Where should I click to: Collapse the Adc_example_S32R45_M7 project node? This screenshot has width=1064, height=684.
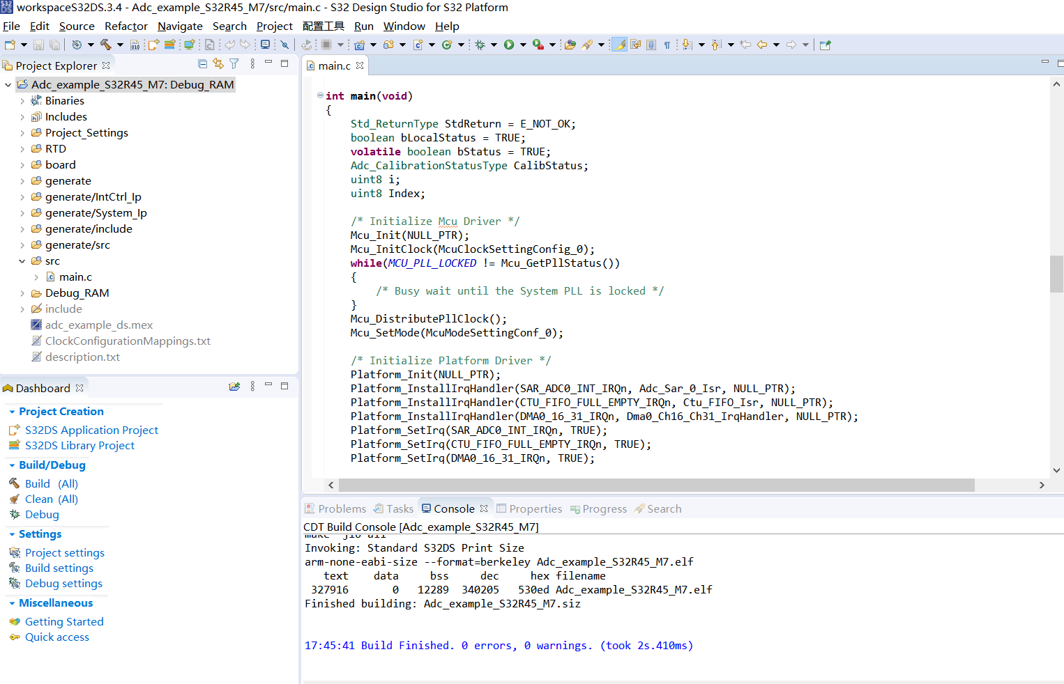(x=8, y=85)
